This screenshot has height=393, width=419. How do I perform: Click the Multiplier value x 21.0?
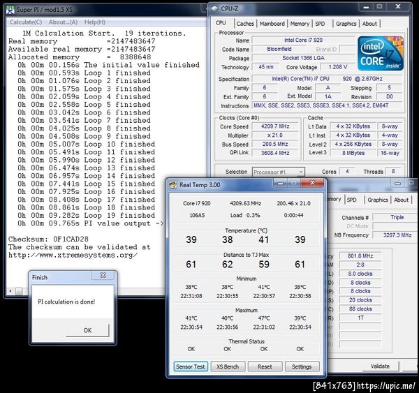point(275,135)
